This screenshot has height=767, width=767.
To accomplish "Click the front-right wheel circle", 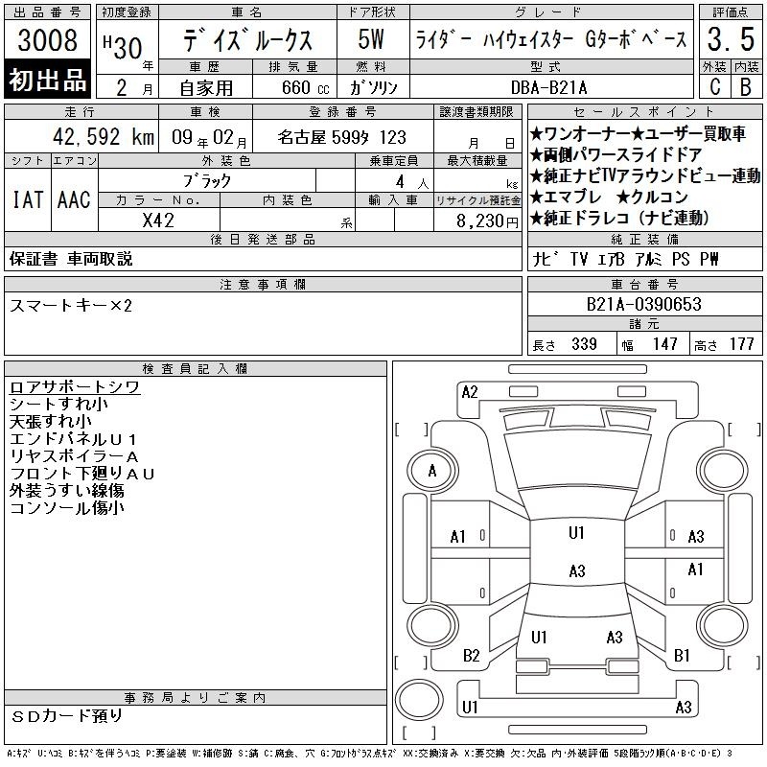I will (723, 471).
